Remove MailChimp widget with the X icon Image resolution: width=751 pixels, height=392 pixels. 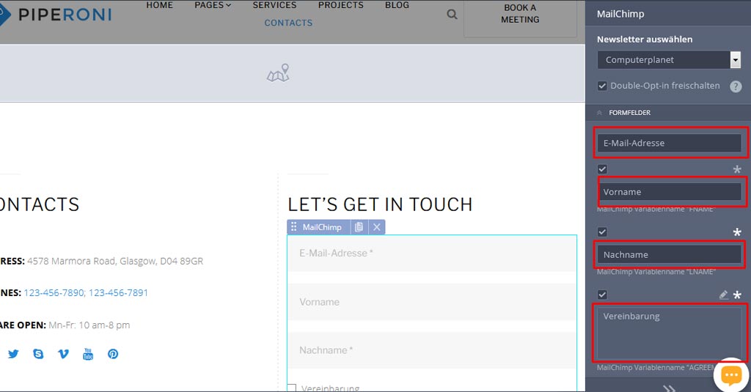[x=376, y=227]
